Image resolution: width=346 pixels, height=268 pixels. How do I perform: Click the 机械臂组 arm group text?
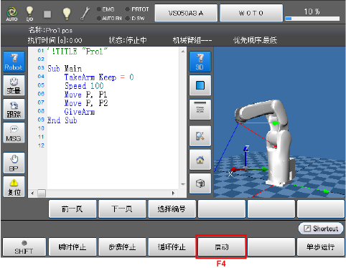pyautogui.click(x=192, y=40)
